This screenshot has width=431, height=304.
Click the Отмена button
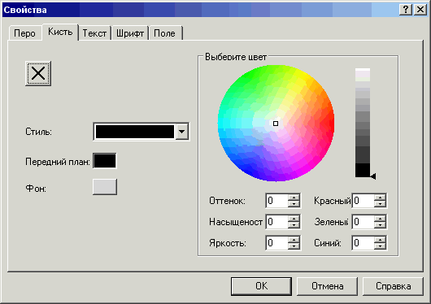coord(327,286)
